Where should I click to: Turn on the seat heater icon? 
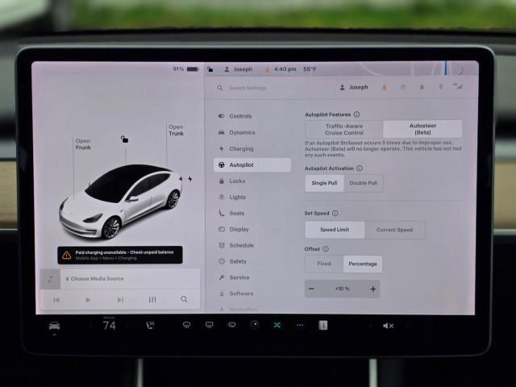tap(151, 325)
